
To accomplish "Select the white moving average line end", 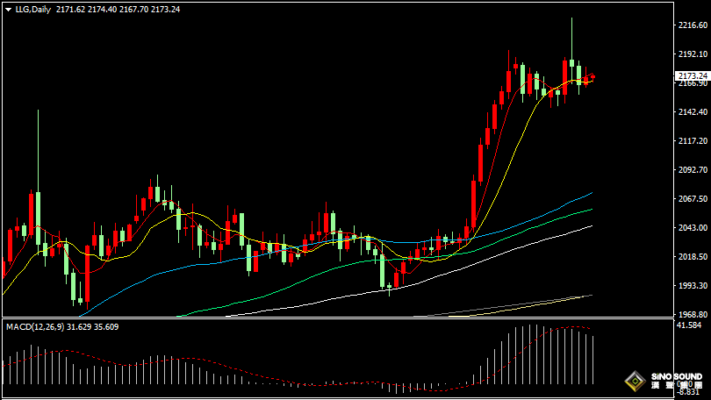I will (x=590, y=226).
